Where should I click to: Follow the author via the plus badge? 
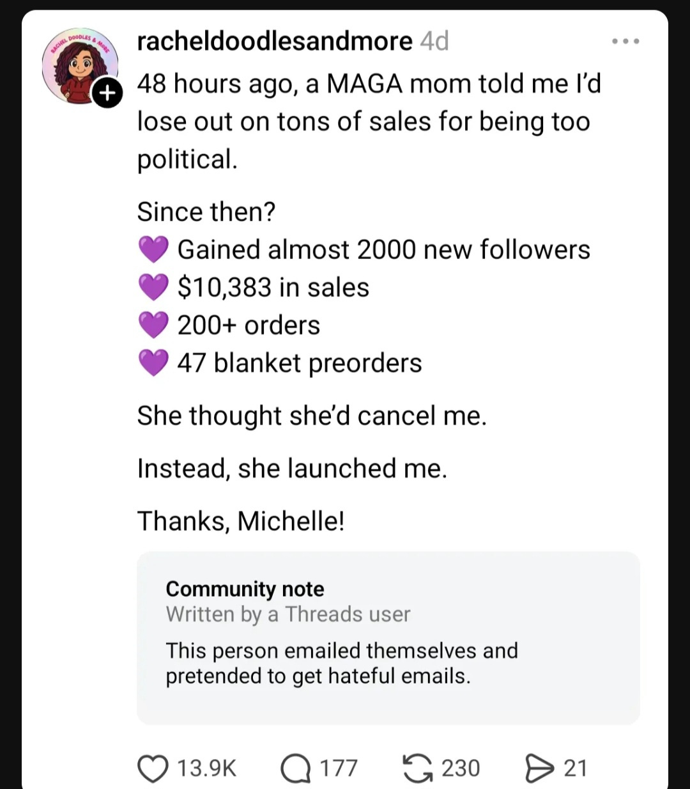(x=107, y=94)
